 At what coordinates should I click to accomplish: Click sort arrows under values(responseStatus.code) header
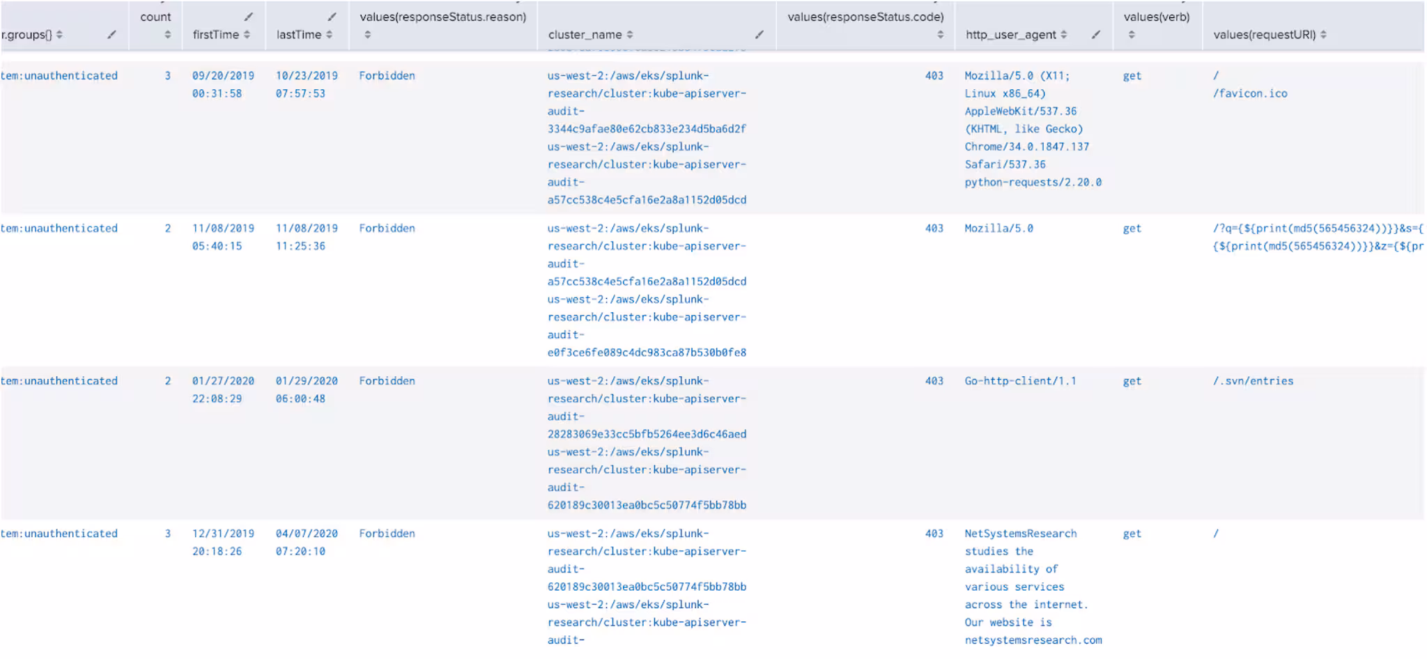coord(940,35)
